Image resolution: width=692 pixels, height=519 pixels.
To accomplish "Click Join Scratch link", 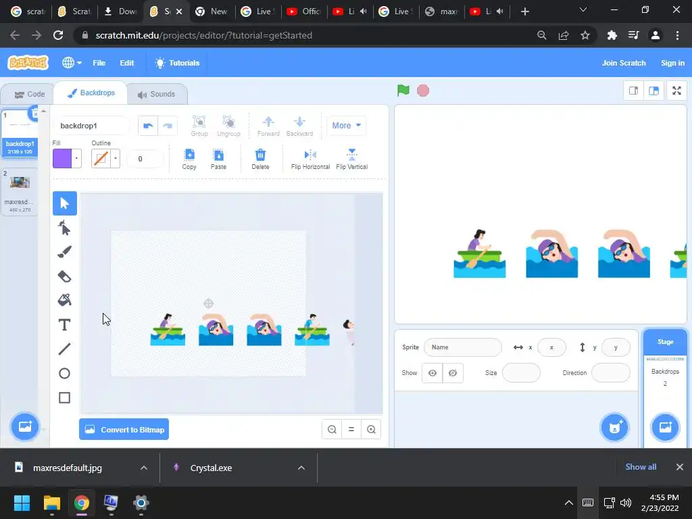I will 624,63.
